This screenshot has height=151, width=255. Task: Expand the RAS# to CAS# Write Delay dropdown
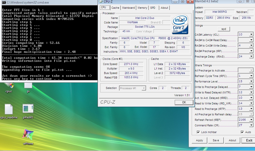[x=251, y=46]
